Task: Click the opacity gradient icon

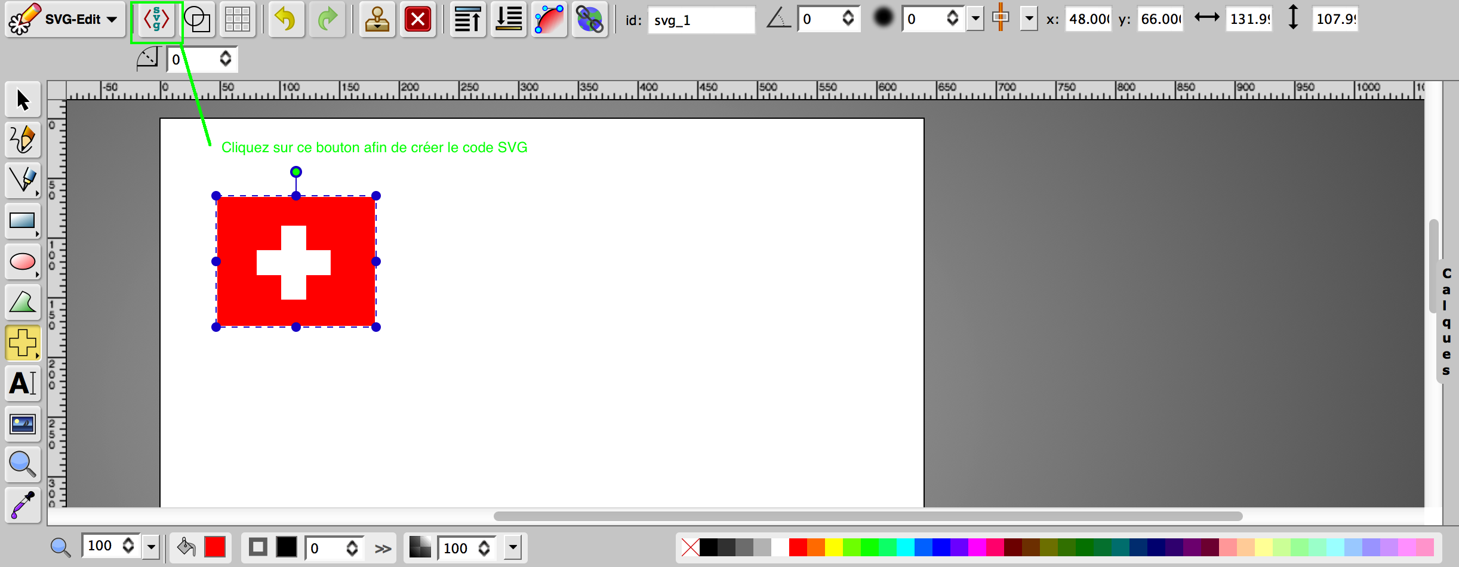Action: [x=420, y=547]
